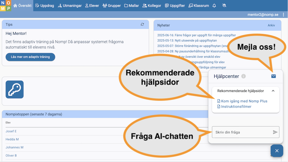
Task: Click Läs mer om adaptiv träning button
Action: tap(30, 57)
